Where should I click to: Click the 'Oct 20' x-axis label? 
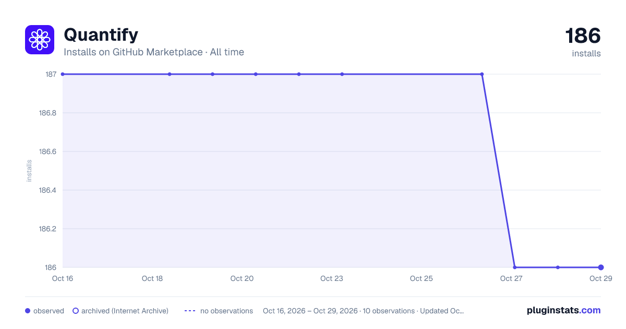point(242,278)
